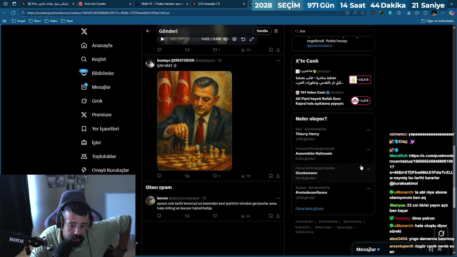Open Grok from the sidebar

click(92, 101)
